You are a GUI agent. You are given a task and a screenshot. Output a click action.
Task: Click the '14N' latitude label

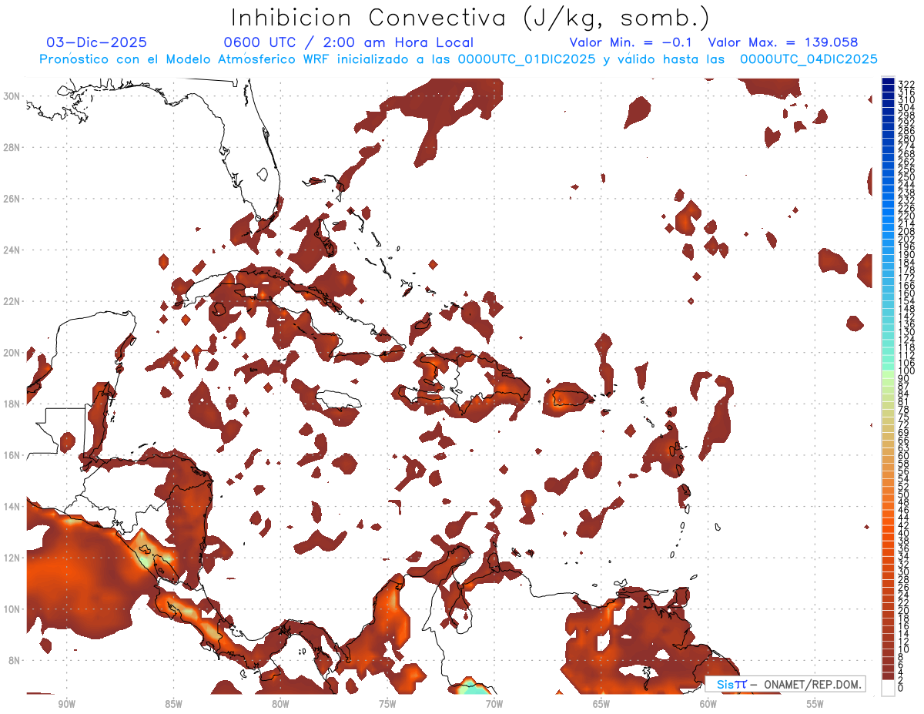click(x=12, y=506)
